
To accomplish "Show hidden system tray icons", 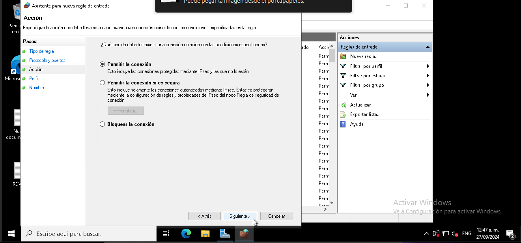I will tap(427, 234).
